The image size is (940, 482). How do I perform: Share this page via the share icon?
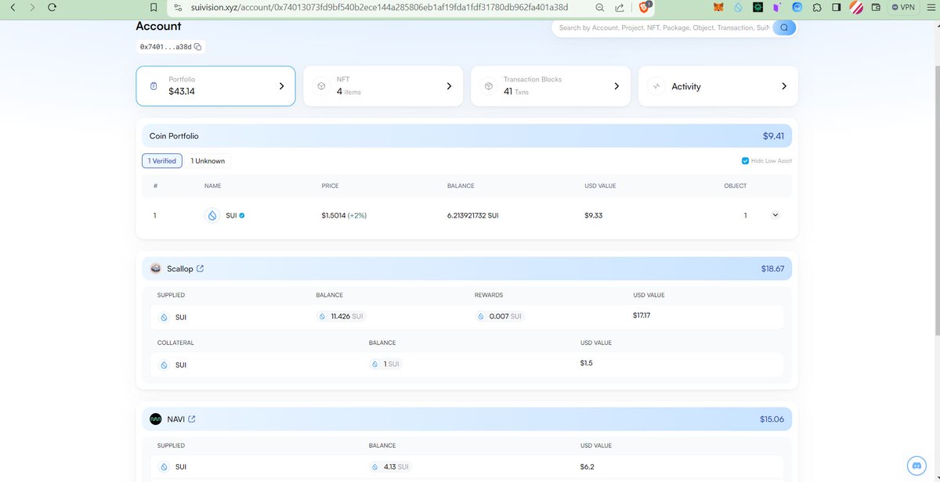pyautogui.click(x=620, y=7)
